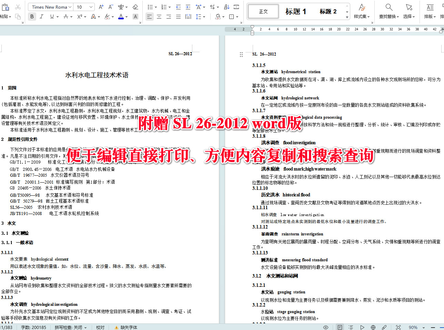Click the clear formatting eraser icon
This screenshot has width=444, height=330.
pyautogui.click(x=135, y=7)
